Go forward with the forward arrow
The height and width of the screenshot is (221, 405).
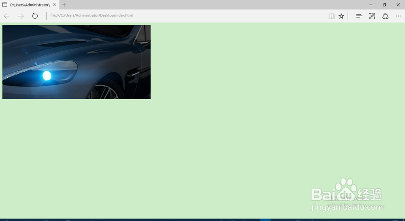pyautogui.click(x=21, y=16)
